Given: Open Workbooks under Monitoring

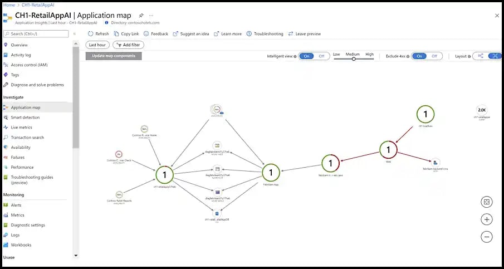Looking at the screenshot, I should [x=21, y=245].
